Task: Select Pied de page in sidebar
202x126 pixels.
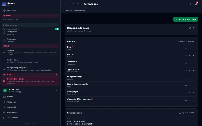Action: coord(30,61)
